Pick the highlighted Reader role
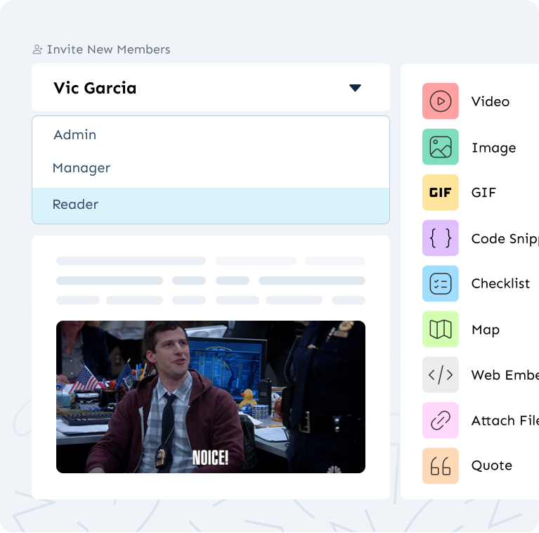Screen dimensions: 539x533 (x=76, y=205)
